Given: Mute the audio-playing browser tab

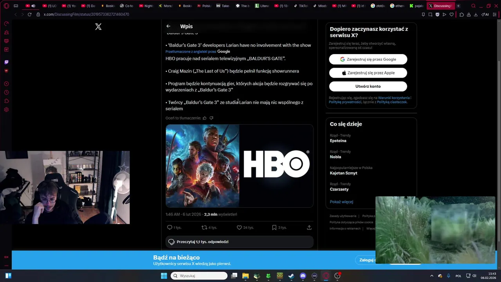Looking at the screenshot, I should pyautogui.click(x=33, y=6).
